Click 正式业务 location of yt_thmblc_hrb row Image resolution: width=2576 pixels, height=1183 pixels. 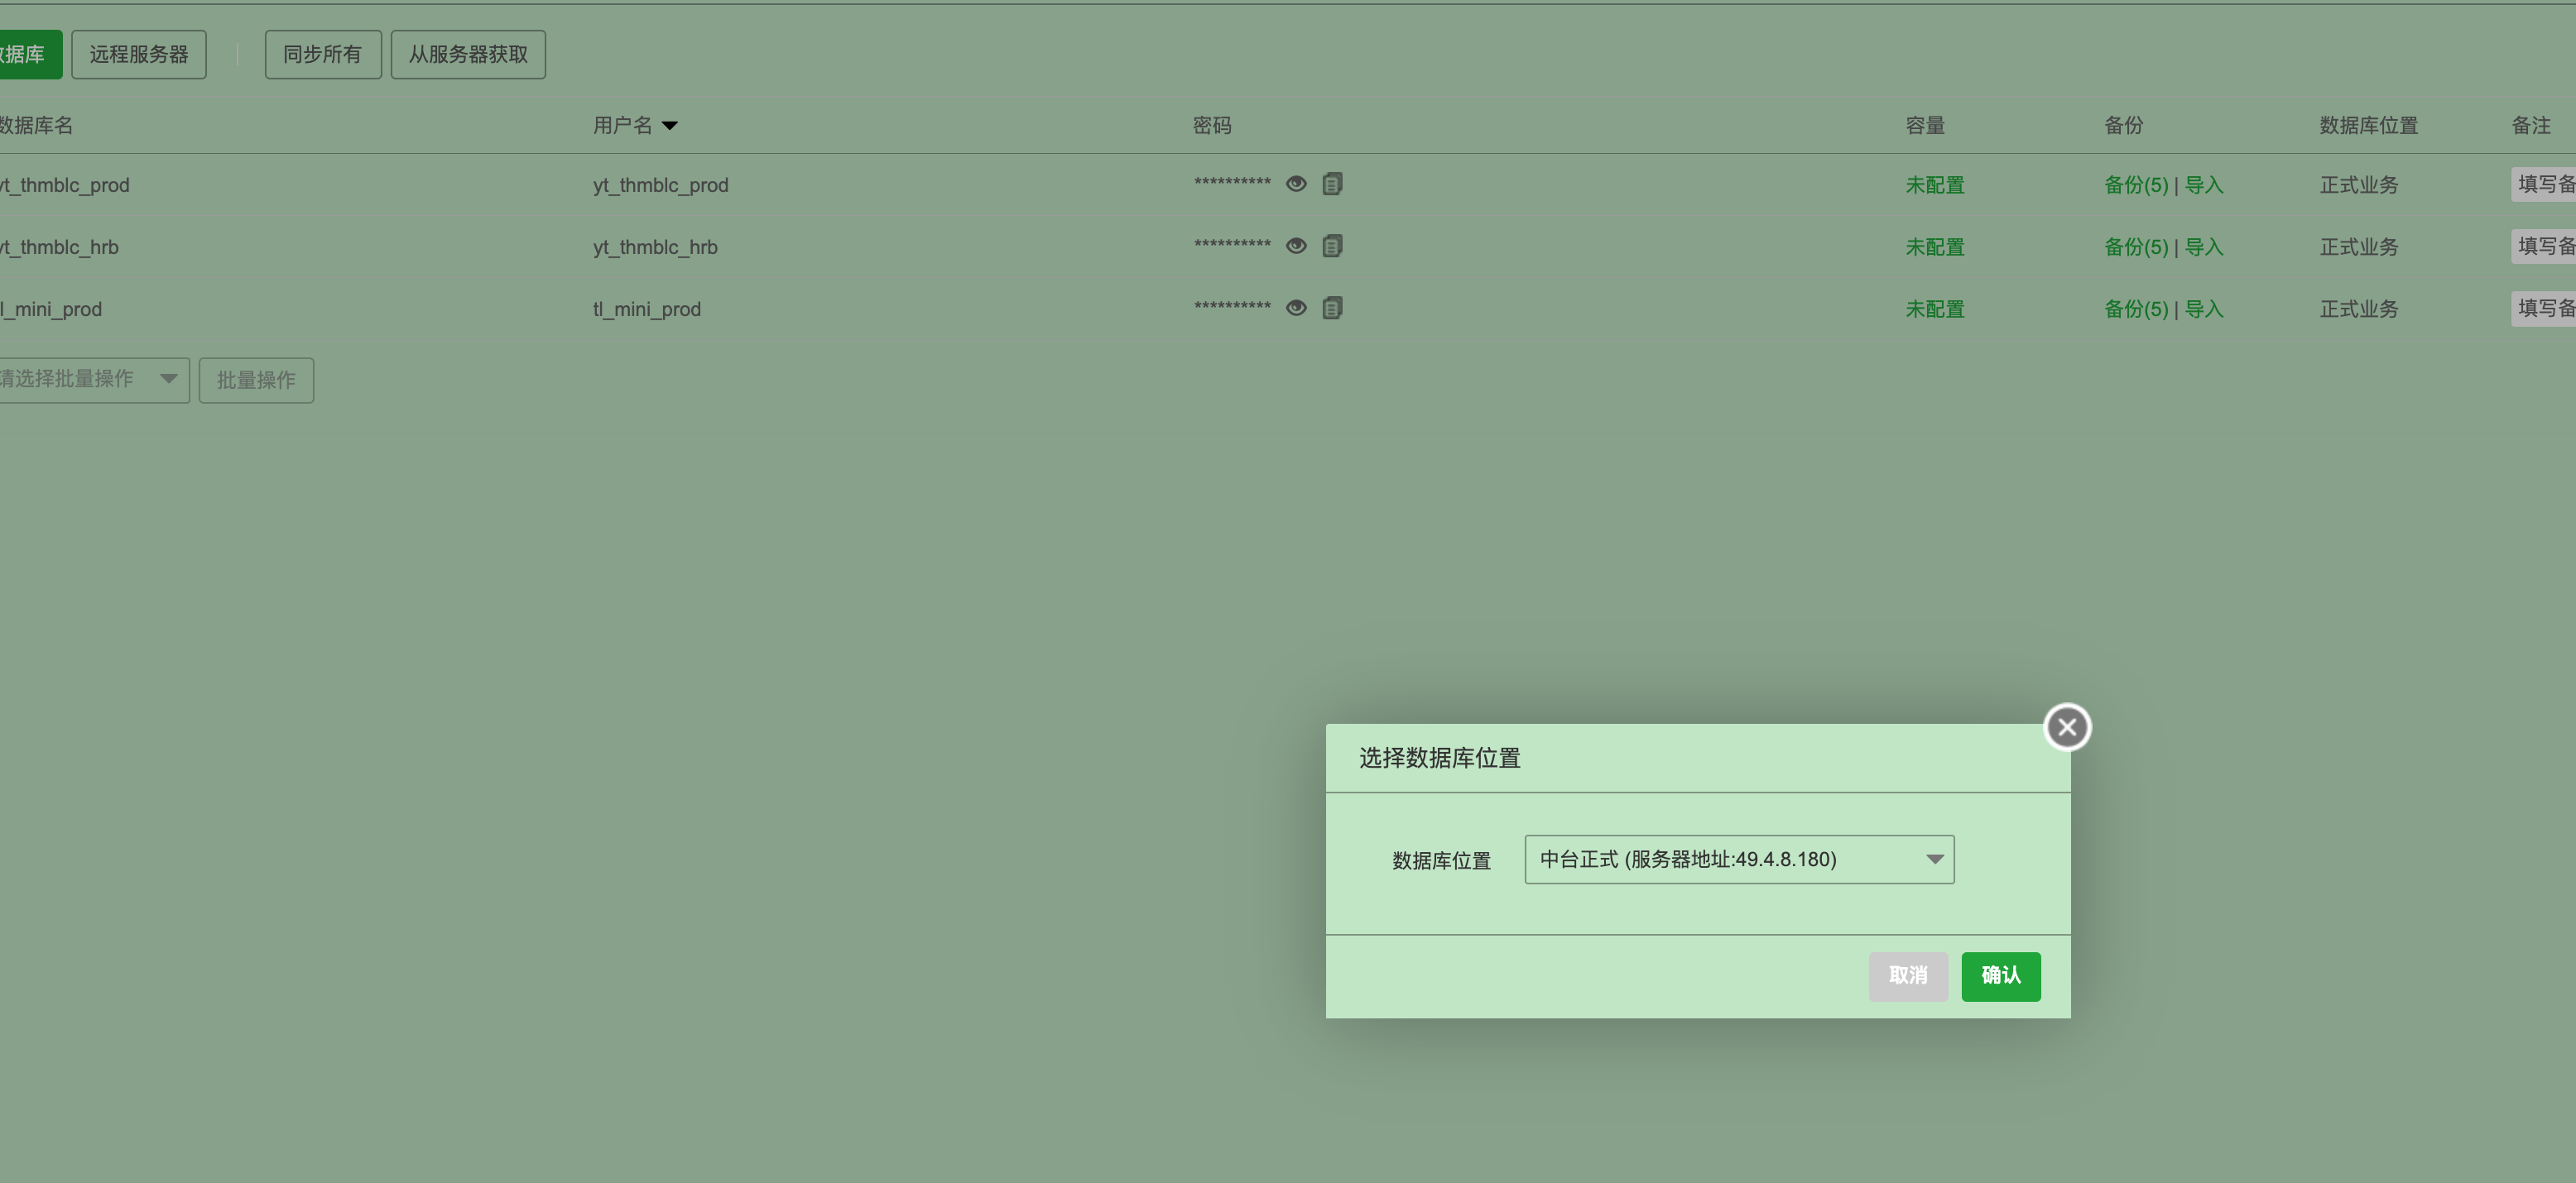coord(2359,247)
